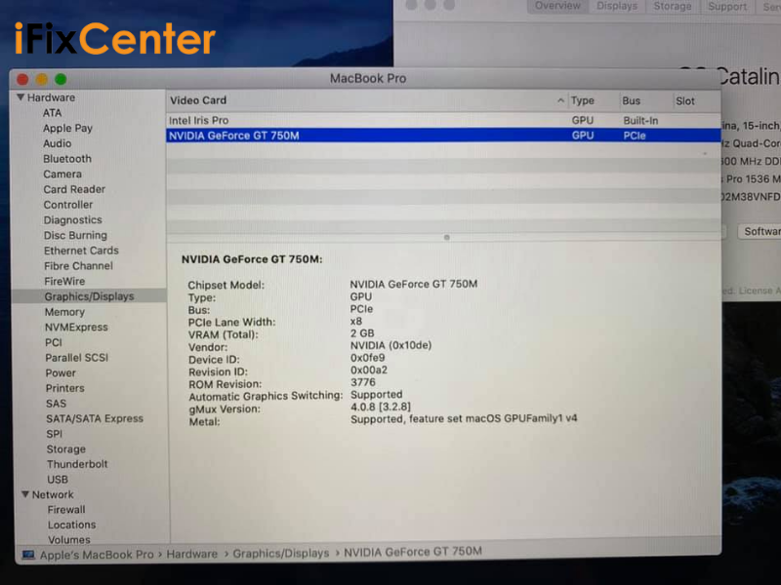781x585 pixels.
Task: Select Audio in the sidebar
Action: click(x=57, y=143)
